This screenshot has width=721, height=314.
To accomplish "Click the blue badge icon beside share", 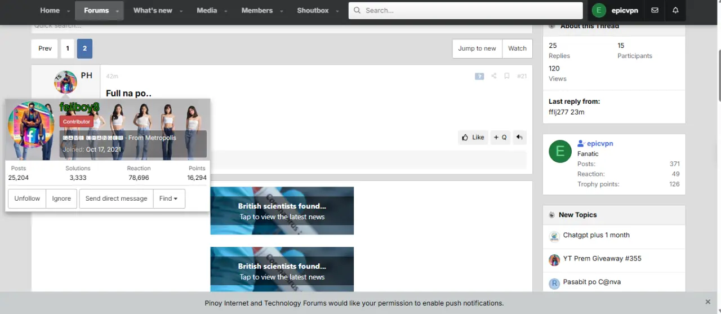I will [479, 76].
